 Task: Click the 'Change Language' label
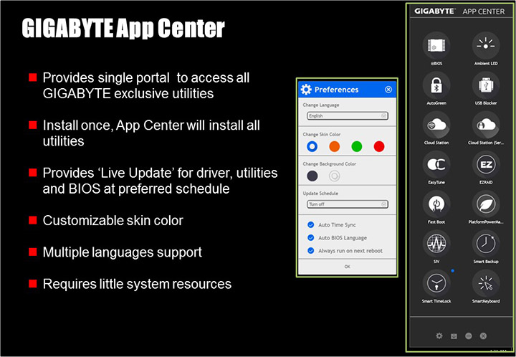pyautogui.click(x=321, y=105)
